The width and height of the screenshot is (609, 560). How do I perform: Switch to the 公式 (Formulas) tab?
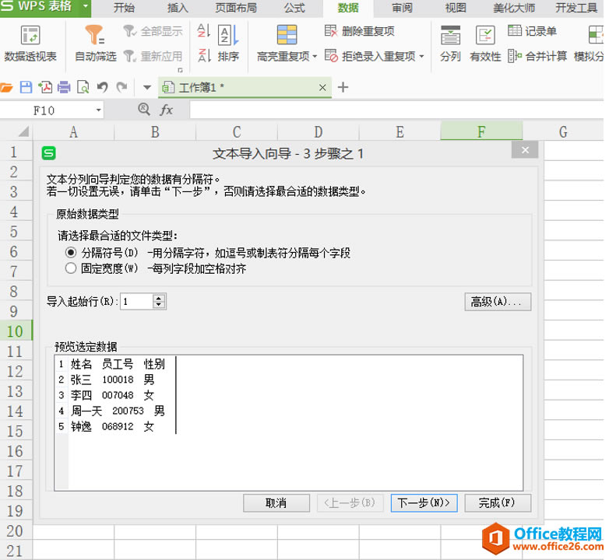[x=294, y=8]
